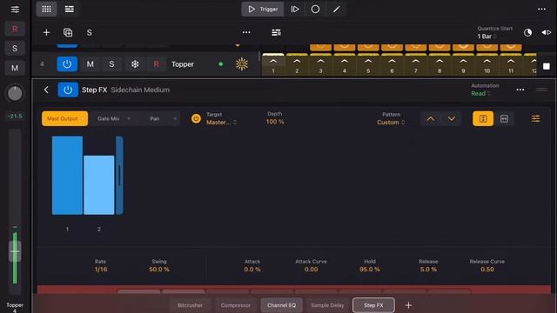Click the left-right arrows icon
The image size is (557, 313).
click(547, 33)
